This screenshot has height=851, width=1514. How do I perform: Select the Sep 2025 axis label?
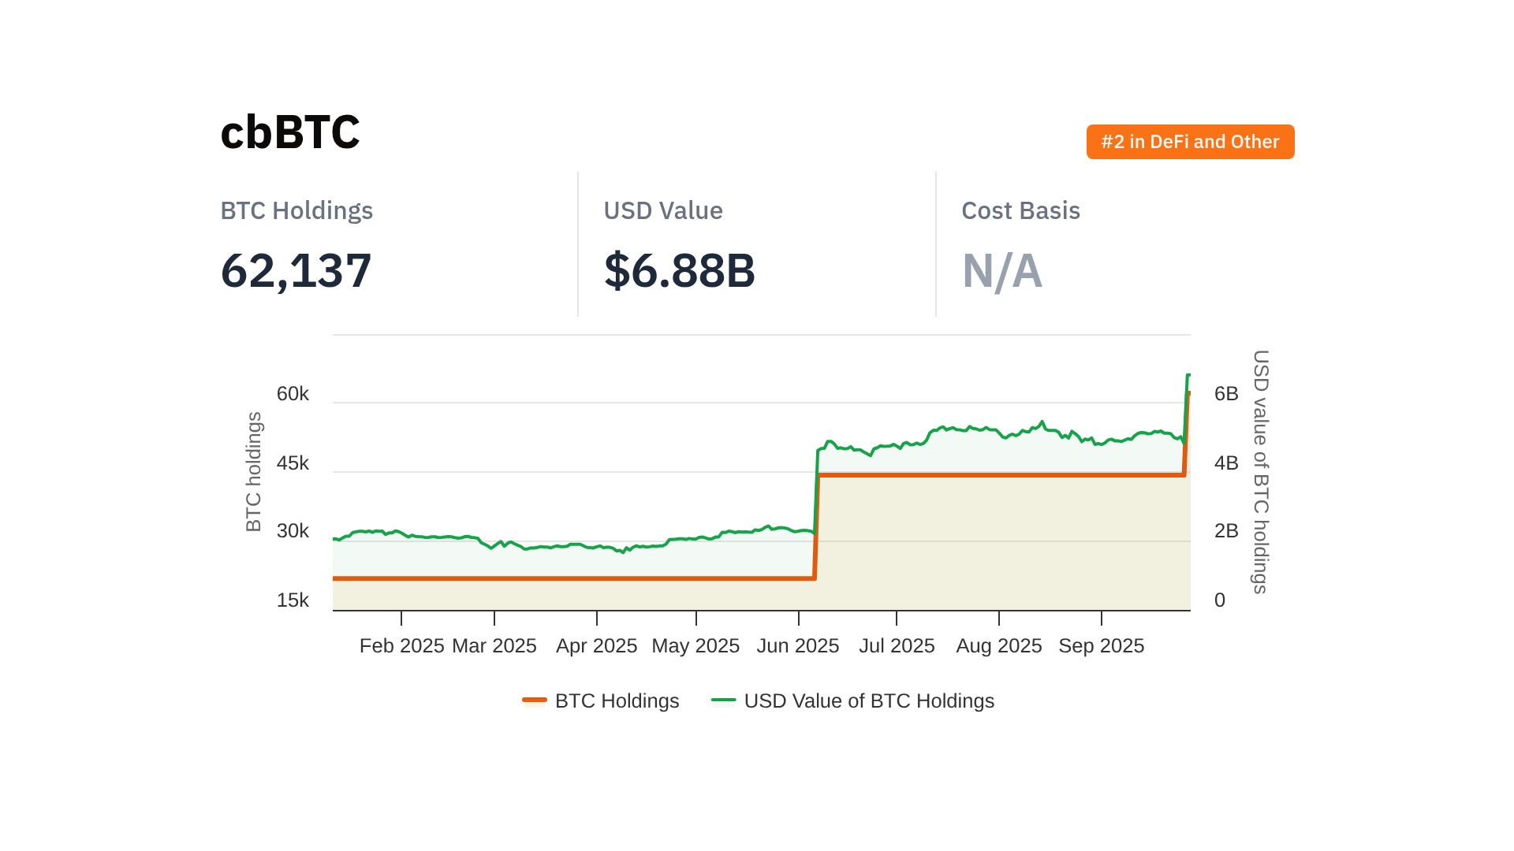(1101, 645)
